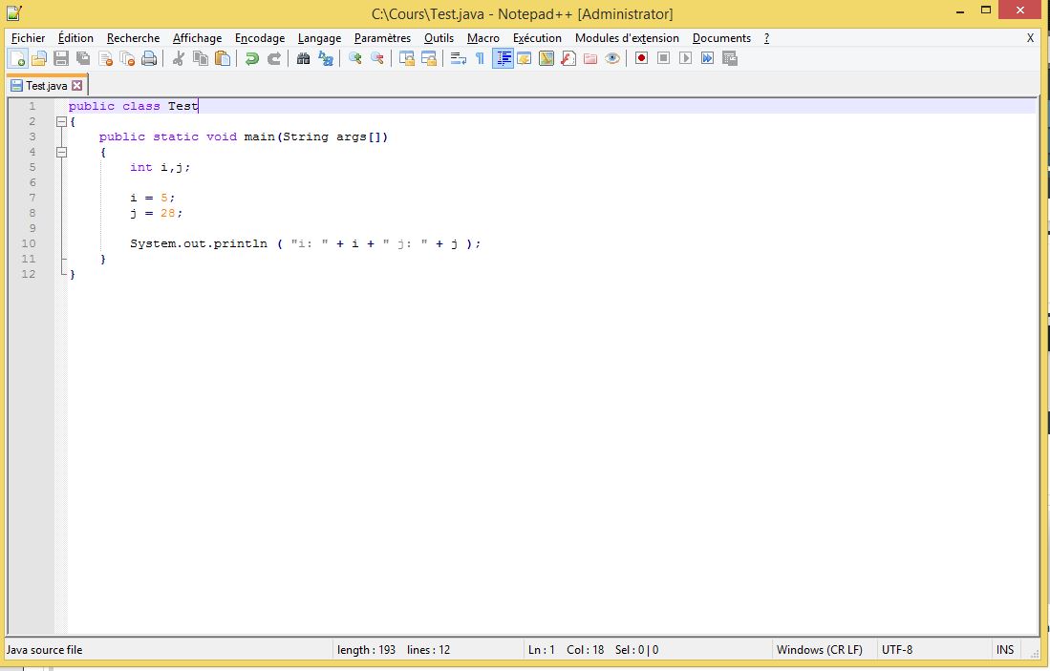Screen dimensions: 1050x671
Task: Zoom in with the magnifier plus icon
Action: (x=354, y=59)
